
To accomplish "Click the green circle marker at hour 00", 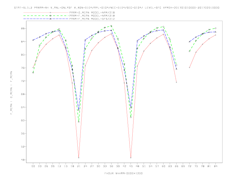I will tap(33, 72).
